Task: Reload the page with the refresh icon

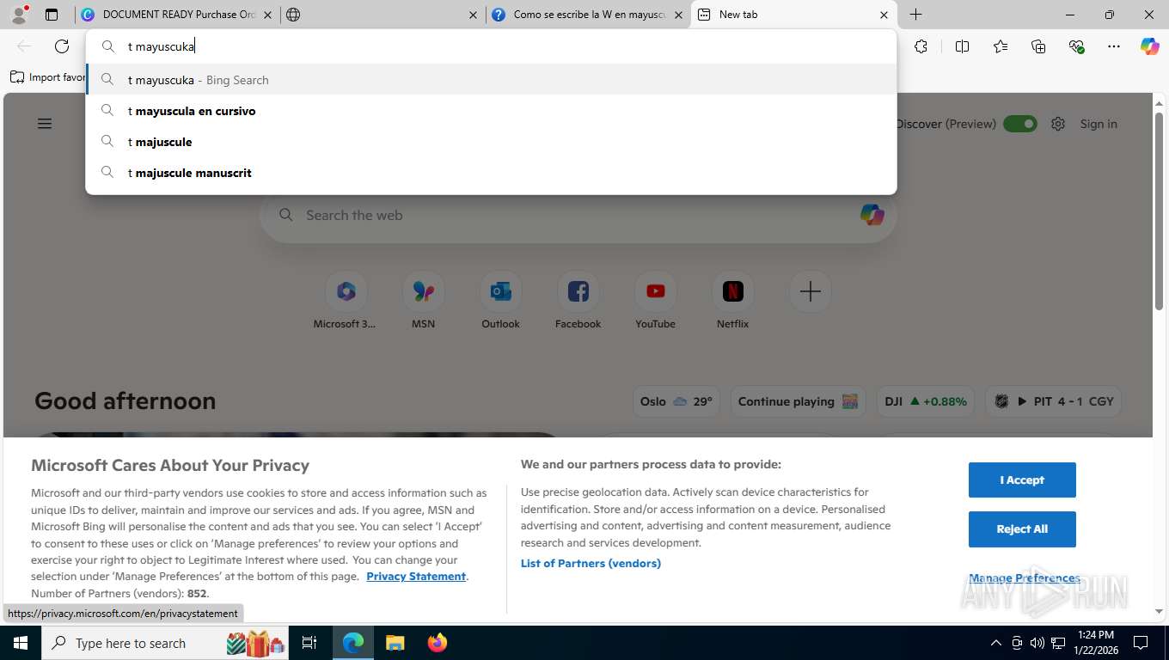Action: coord(62,46)
